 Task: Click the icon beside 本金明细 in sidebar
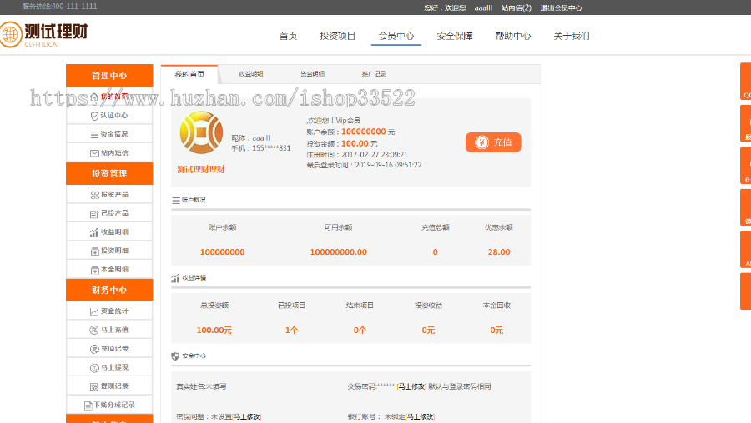(x=95, y=270)
